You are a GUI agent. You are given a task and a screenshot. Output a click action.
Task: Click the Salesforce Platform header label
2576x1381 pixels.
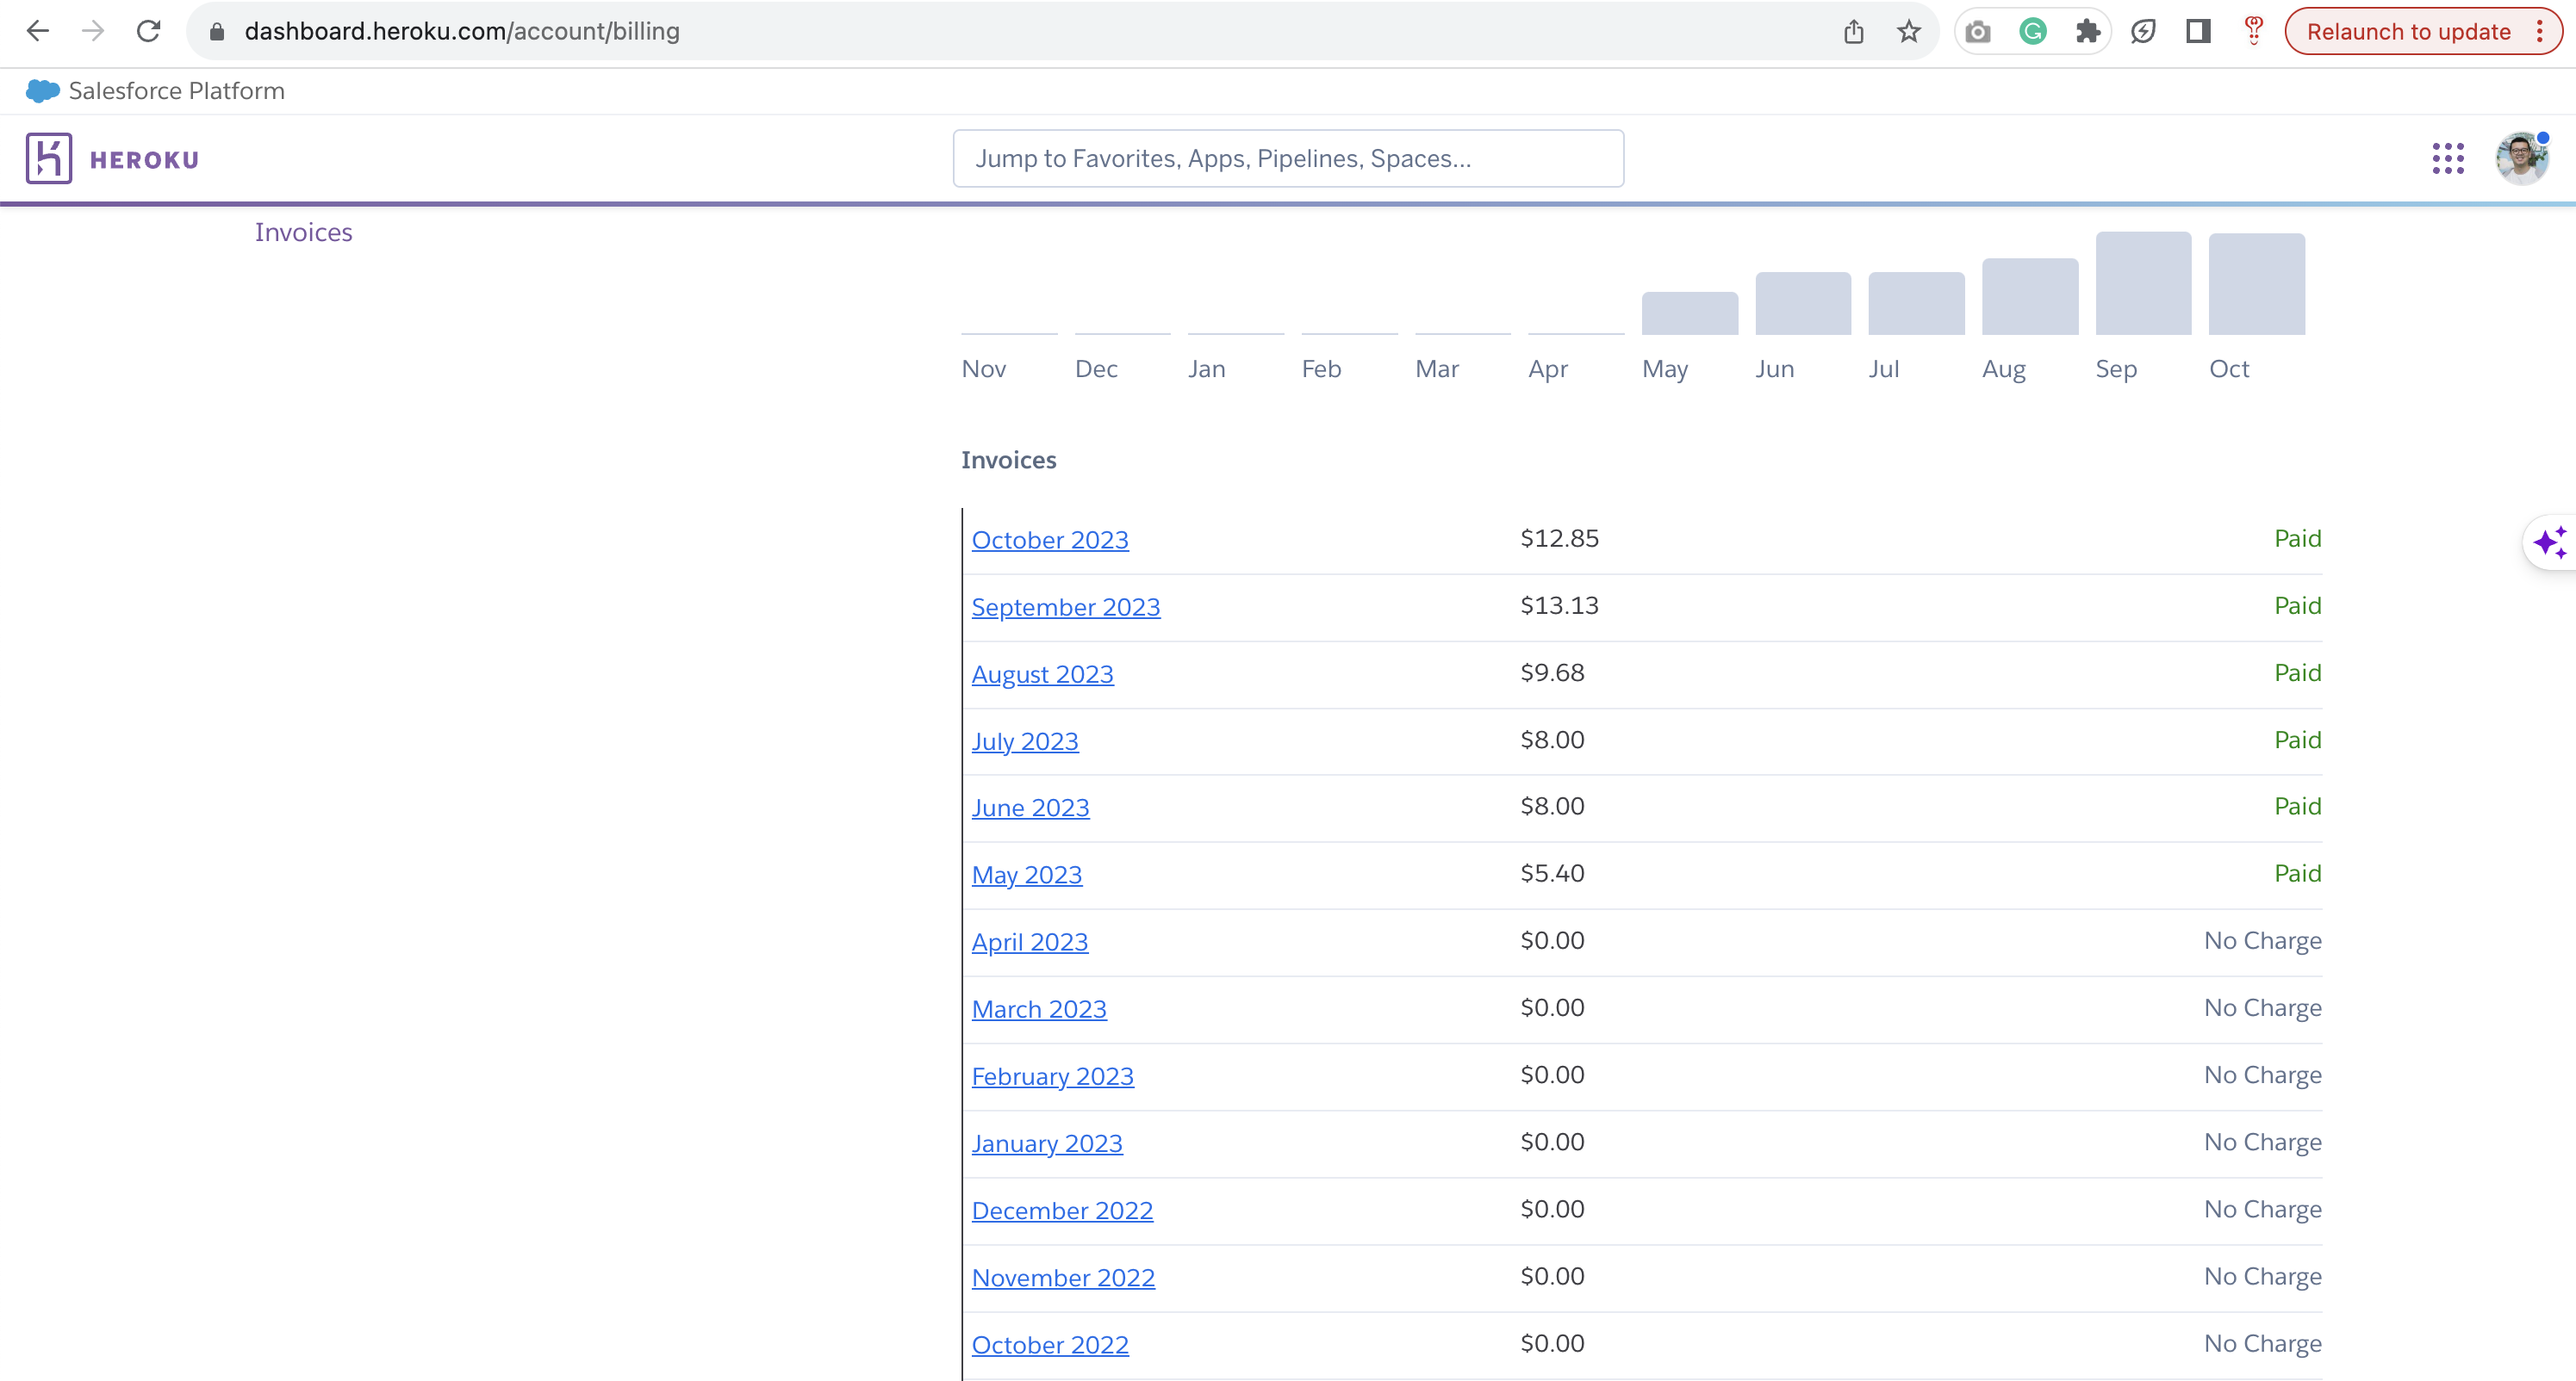pyautogui.click(x=176, y=91)
